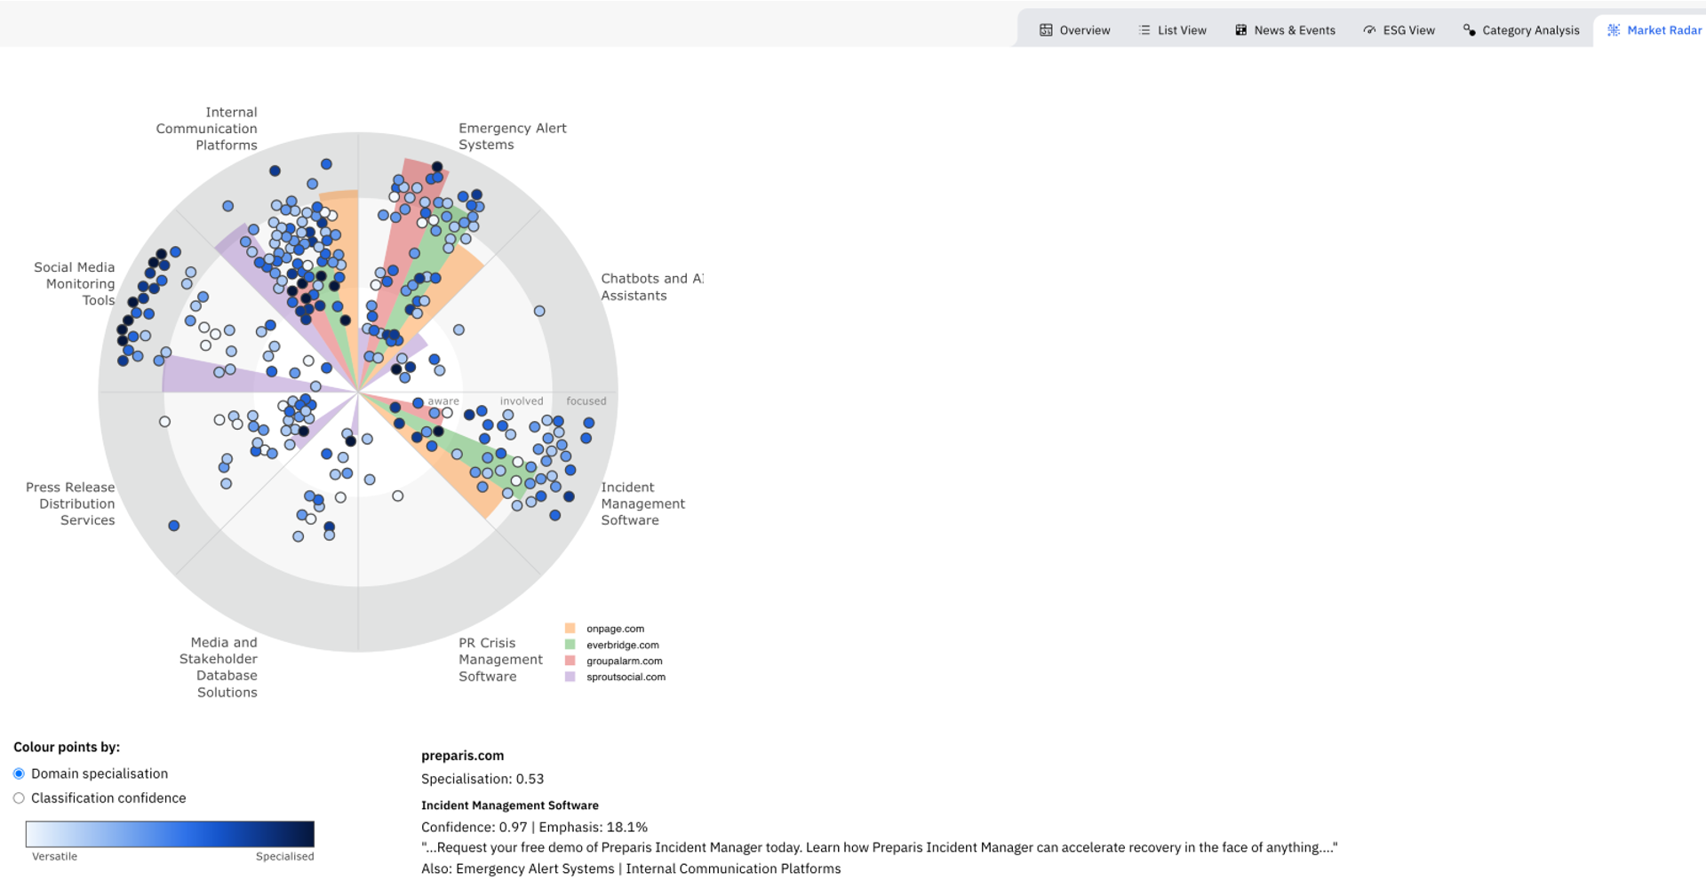This screenshot has height=888, width=1706.
Task: Click the Versatile–Specialised colour gradient bar
Action: point(170,834)
